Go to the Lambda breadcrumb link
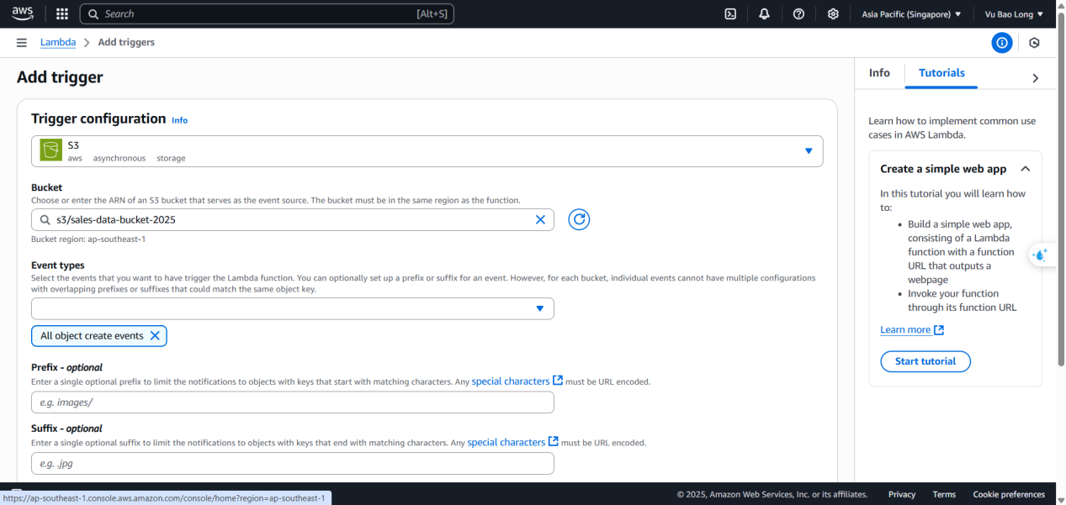The image size is (1066, 505). click(58, 42)
